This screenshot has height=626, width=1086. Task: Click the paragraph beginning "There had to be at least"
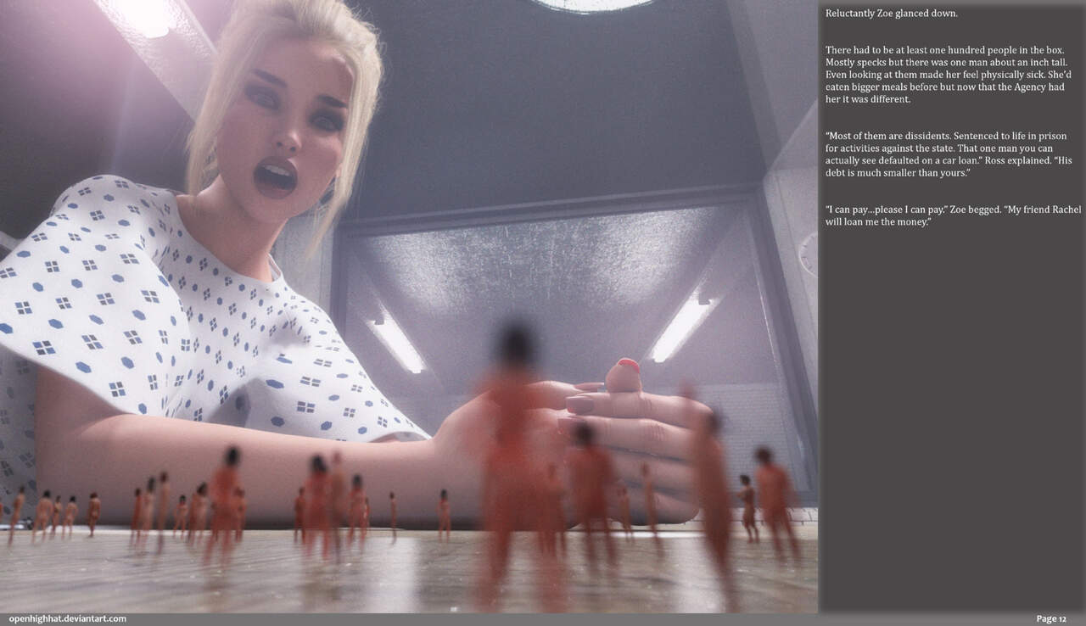[949, 75]
